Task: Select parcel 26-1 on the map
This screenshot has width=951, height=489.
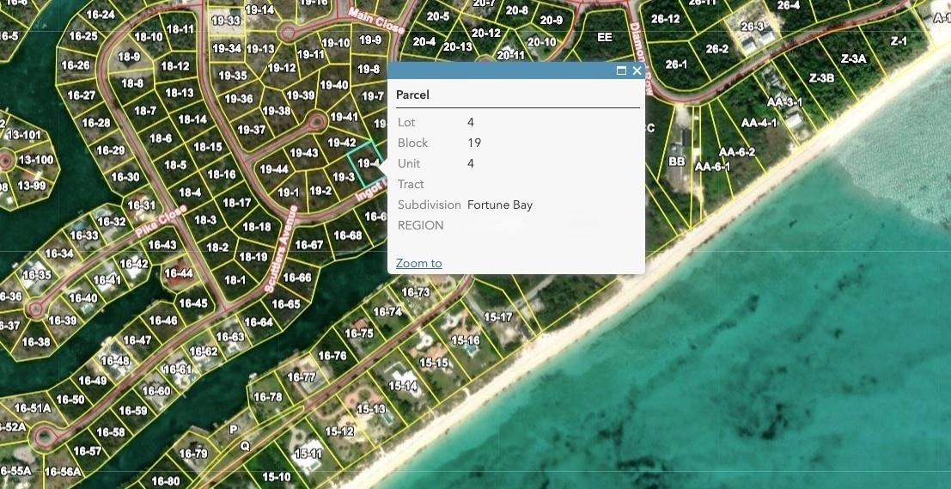Action: coord(676,64)
